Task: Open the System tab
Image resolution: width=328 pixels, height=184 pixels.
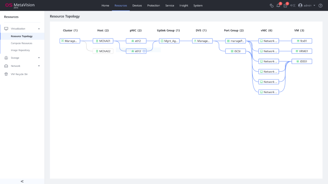Action: (198, 6)
